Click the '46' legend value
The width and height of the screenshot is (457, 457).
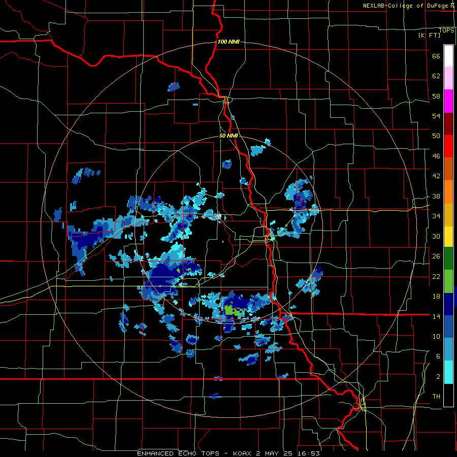pyautogui.click(x=436, y=156)
